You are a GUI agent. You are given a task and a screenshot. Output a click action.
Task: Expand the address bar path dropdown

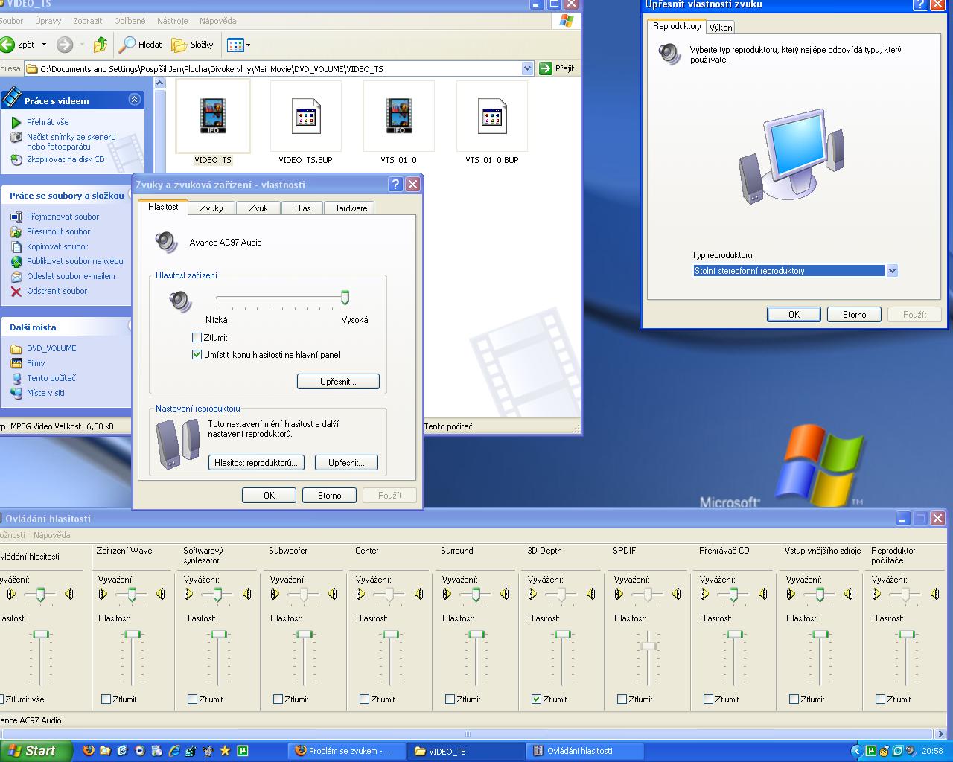click(527, 68)
